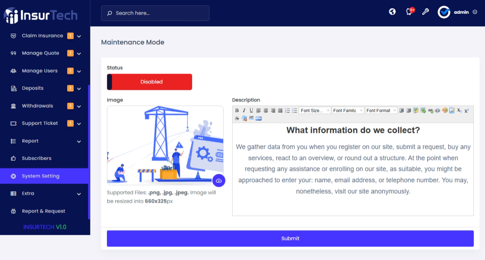Open the Claim Insurance sidebar menu
485x260 pixels.
coord(44,35)
